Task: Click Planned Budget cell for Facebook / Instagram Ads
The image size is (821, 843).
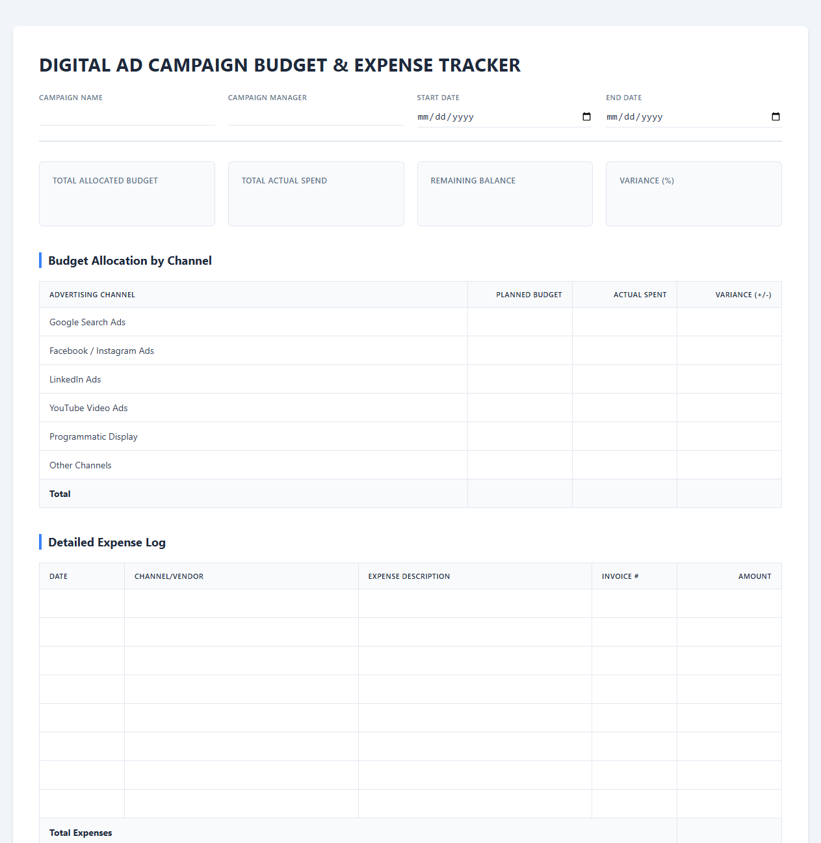Action: tap(520, 351)
